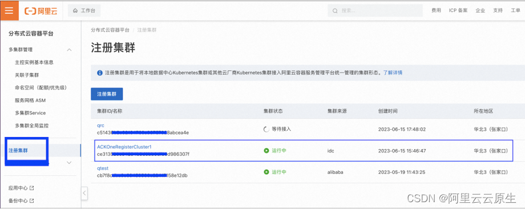Click the Alibaba Cloud logo
The image size is (525, 209).
(41, 11)
